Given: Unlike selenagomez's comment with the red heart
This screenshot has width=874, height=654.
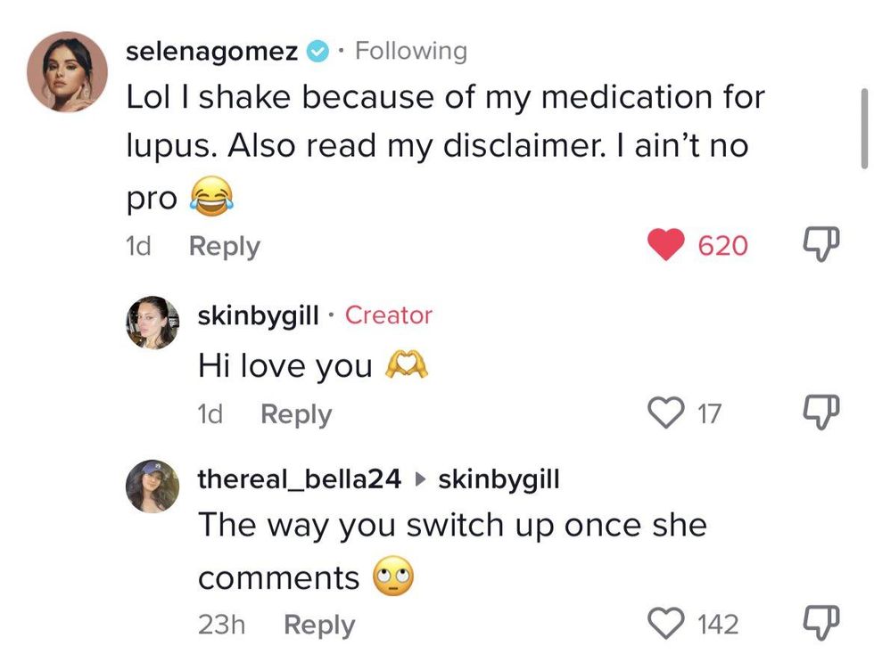Looking at the screenshot, I should click(x=667, y=245).
